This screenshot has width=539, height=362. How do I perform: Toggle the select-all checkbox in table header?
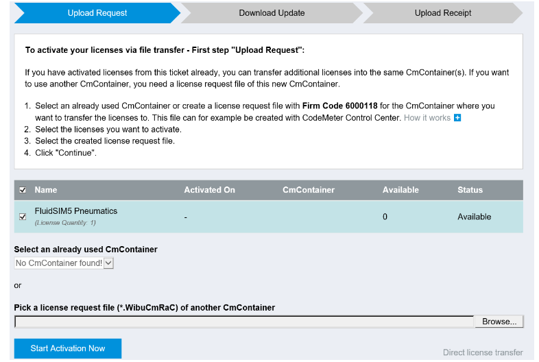(23, 190)
